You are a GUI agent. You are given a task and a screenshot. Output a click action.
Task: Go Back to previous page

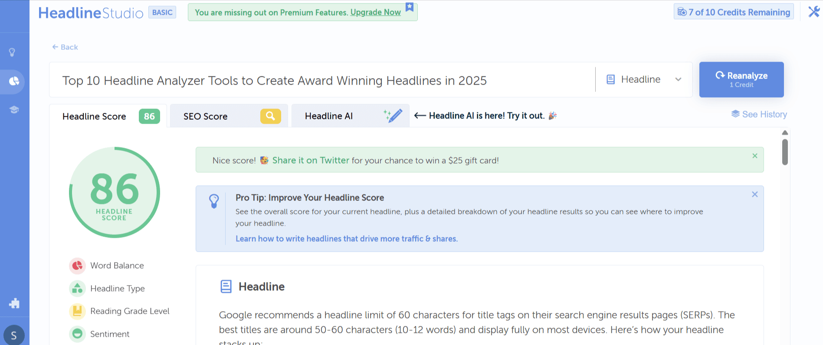pyautogui.click(x=65, y=47)
